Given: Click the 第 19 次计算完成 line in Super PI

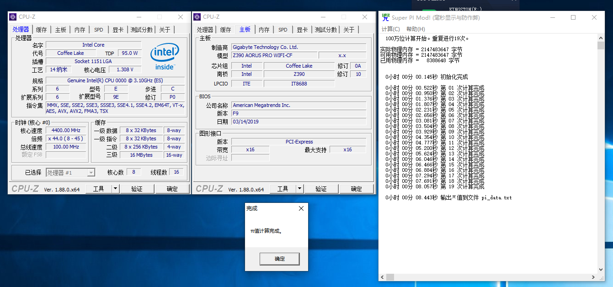Looking at the screenshot, I should [x=435, y=186].
